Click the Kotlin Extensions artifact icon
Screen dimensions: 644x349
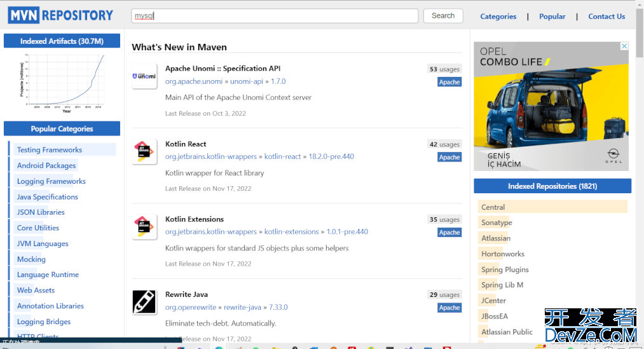click(x=144, y=227)
